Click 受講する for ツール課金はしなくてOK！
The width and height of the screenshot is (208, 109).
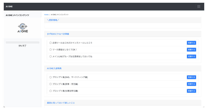191,49
